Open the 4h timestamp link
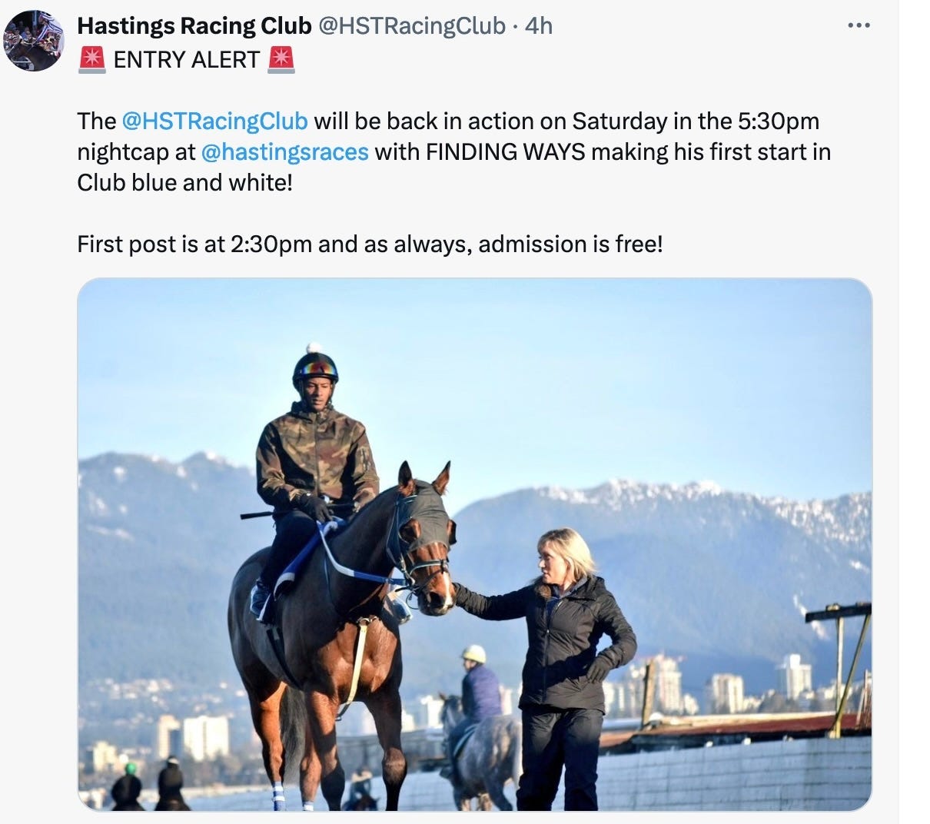The height and width of the screenshot is (824, 930). (538, 26)
